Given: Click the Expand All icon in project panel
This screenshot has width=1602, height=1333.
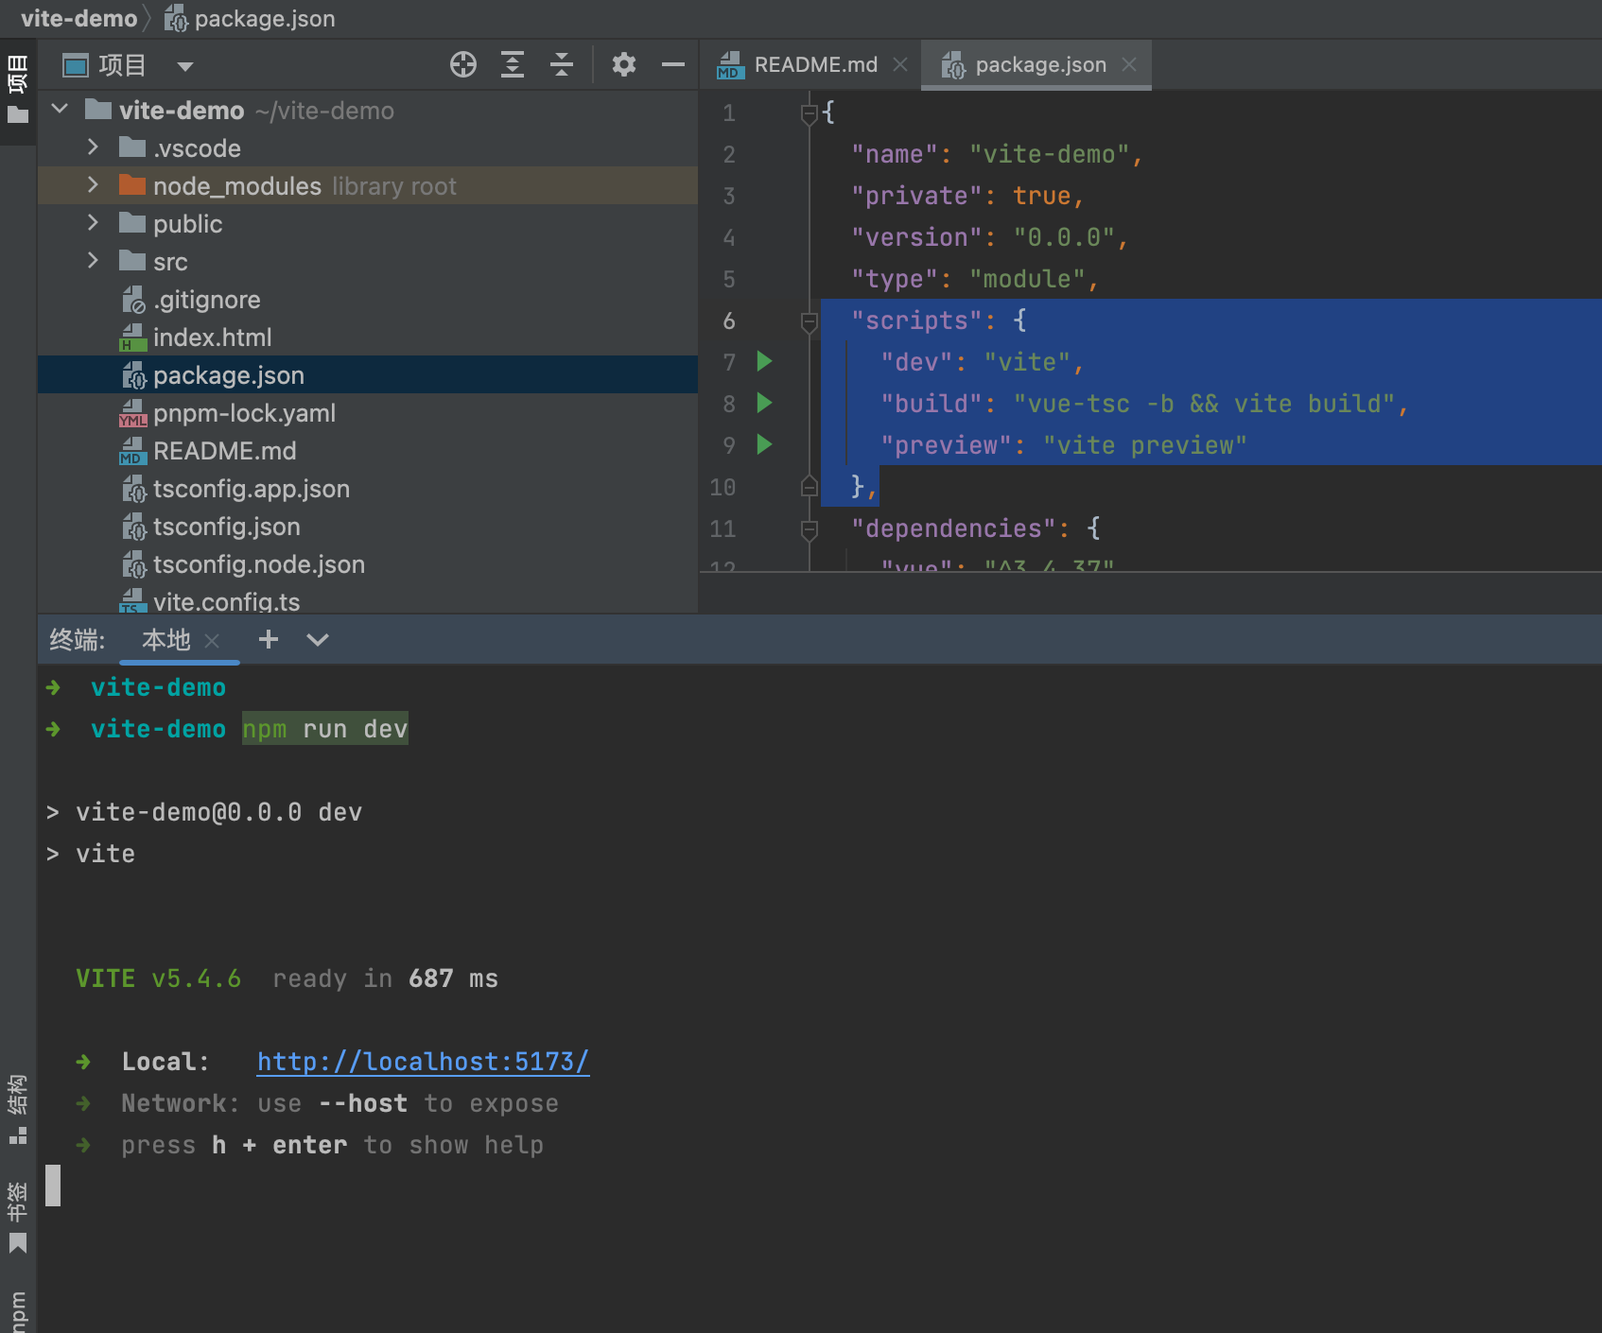Looking at the screenshot, I should 513,64.
